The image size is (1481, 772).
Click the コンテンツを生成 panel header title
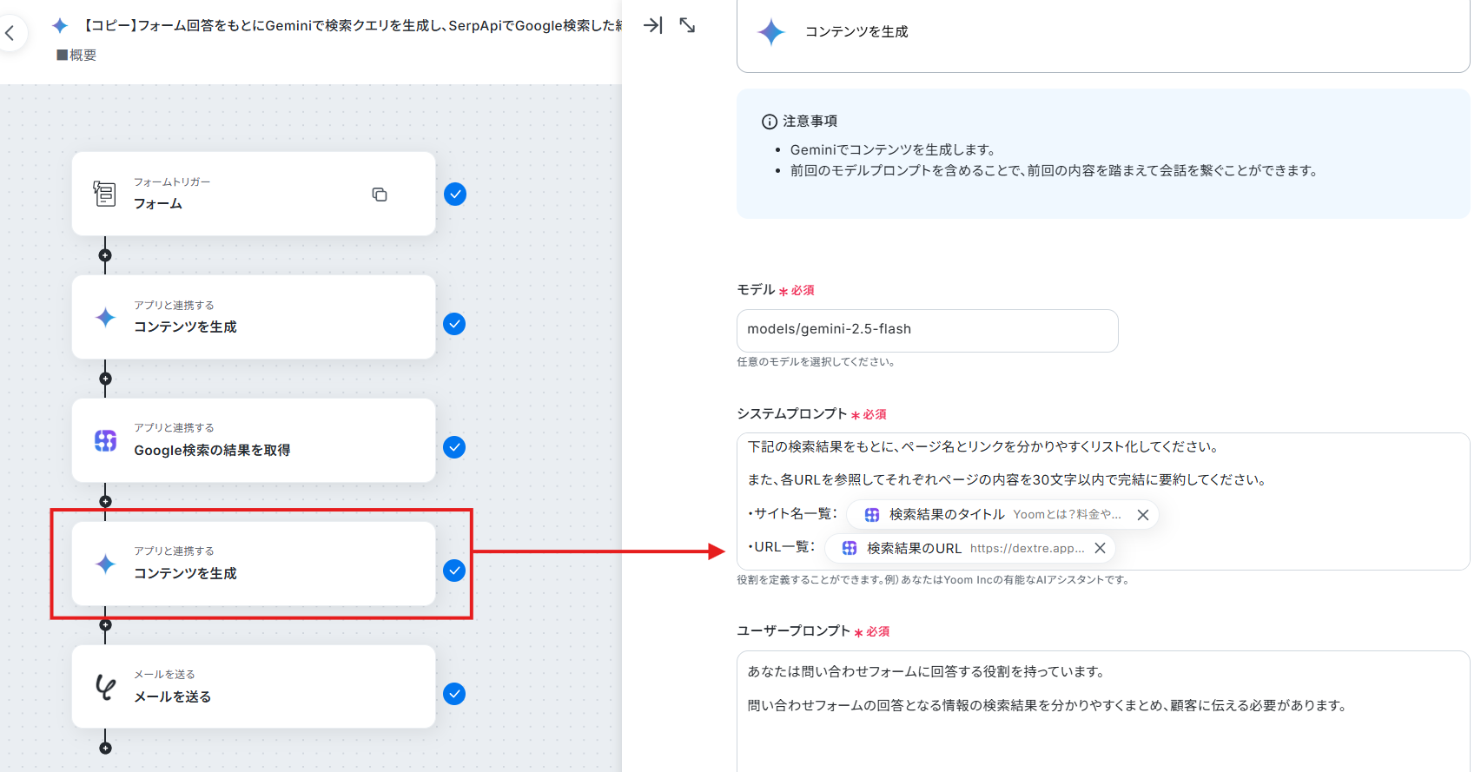tap(856, 32)
